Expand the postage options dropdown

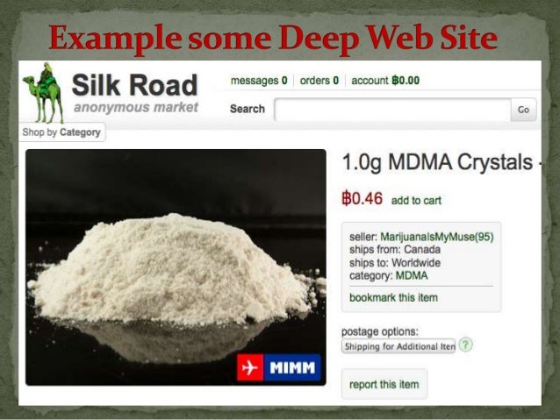coord(398,346)
